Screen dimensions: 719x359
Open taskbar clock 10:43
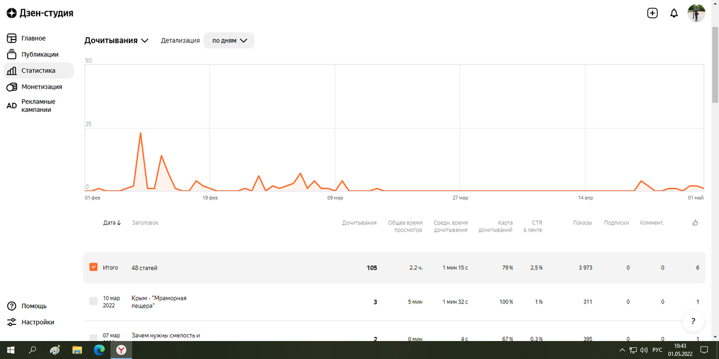(x=680, y=350)
